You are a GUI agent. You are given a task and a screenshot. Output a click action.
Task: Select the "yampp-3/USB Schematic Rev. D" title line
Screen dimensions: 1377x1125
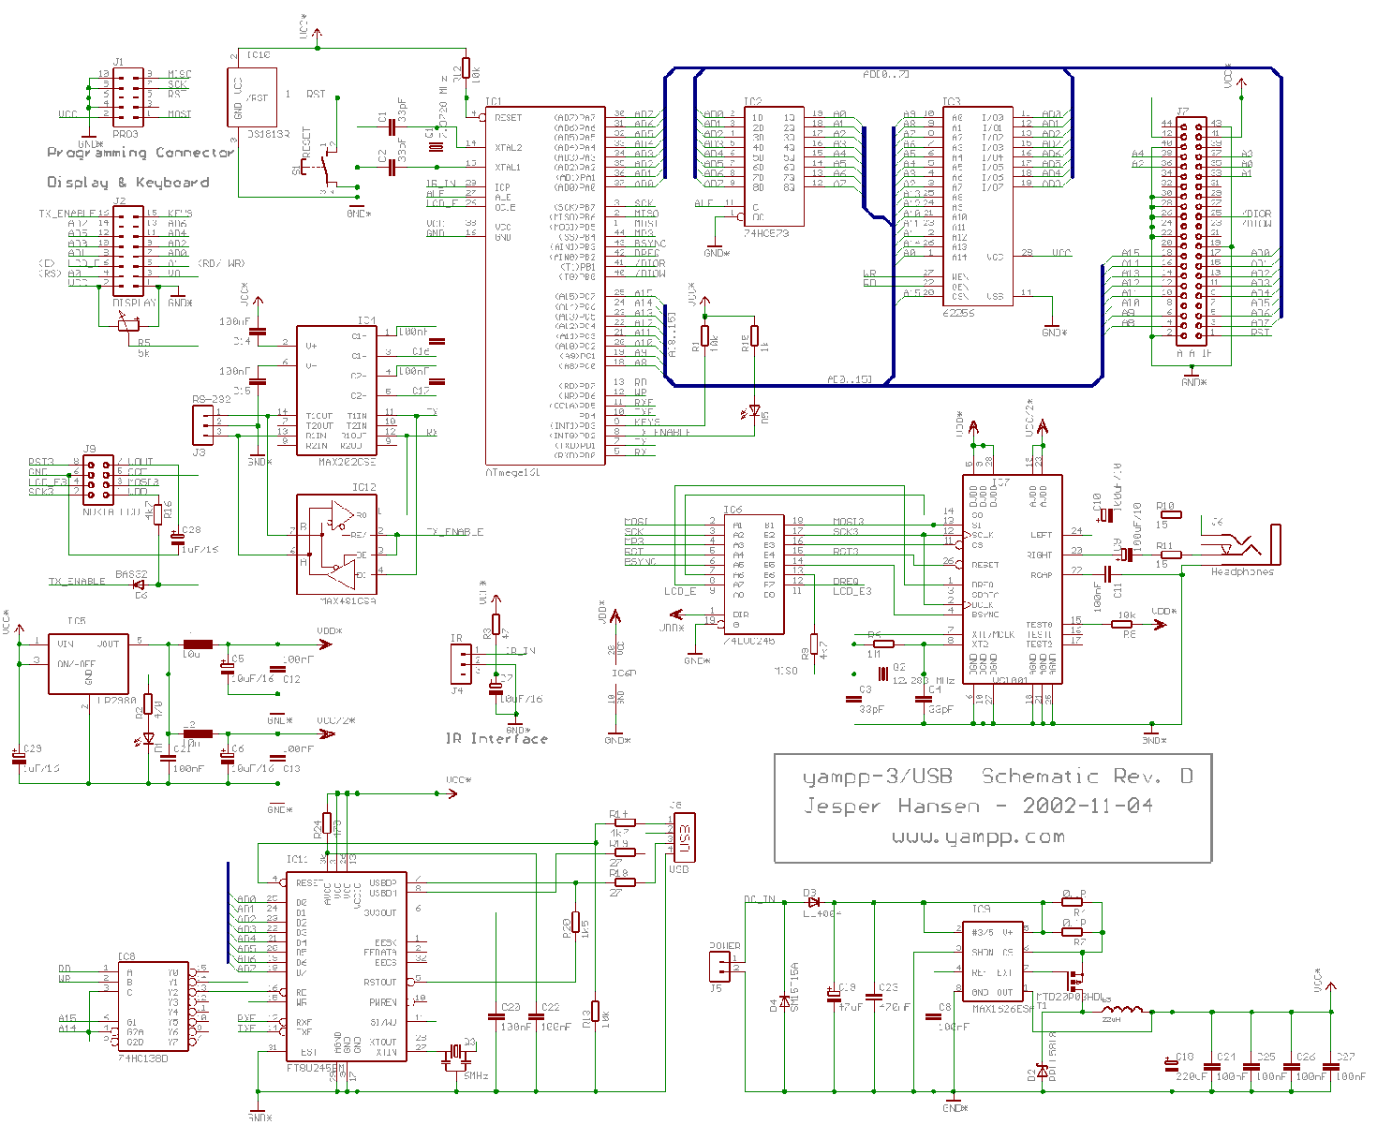pyautogui.click(x=999, y=777)
